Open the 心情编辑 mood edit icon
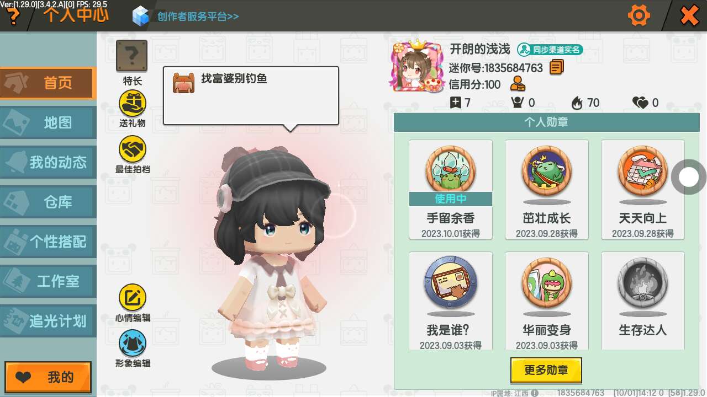 pyautogui.click(x=133, y=298)
